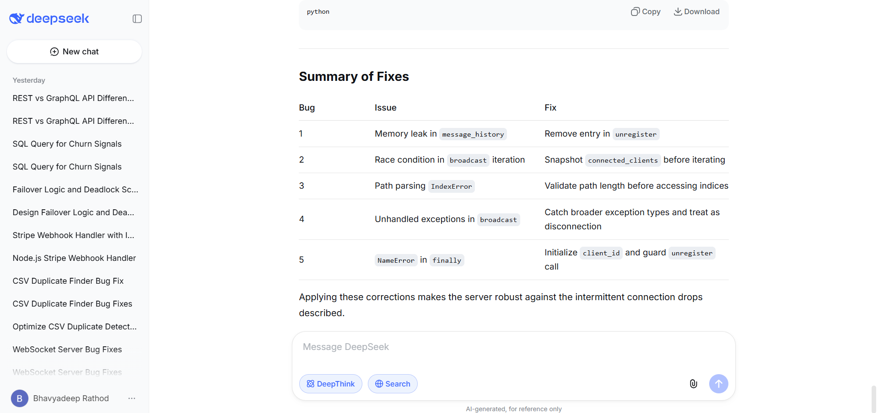Click the Message DeepSeek input field

point(503,347)
